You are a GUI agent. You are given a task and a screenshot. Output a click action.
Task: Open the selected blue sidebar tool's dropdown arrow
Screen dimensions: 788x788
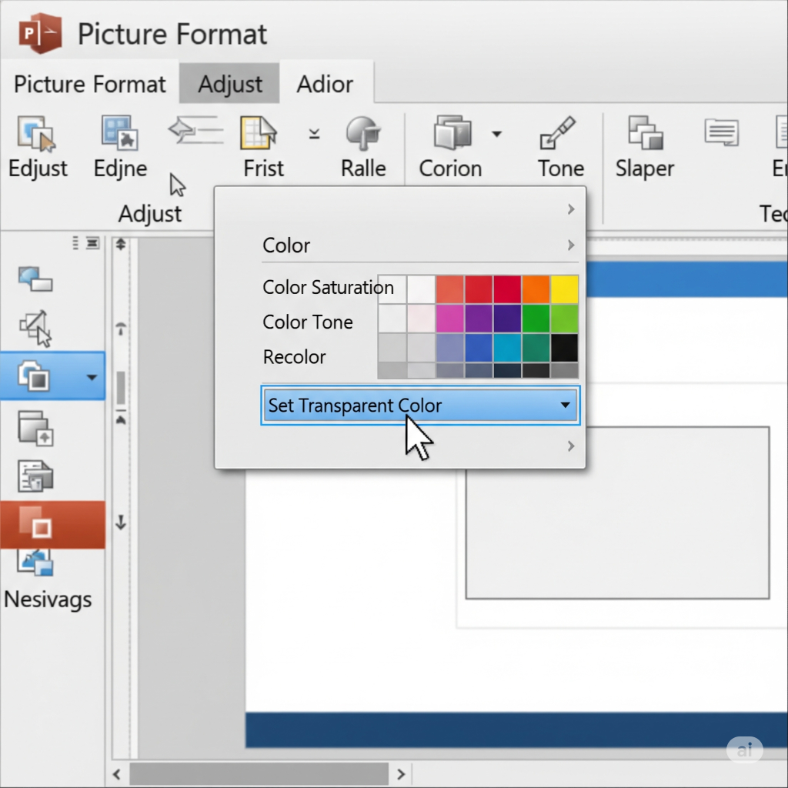(92, 377)
